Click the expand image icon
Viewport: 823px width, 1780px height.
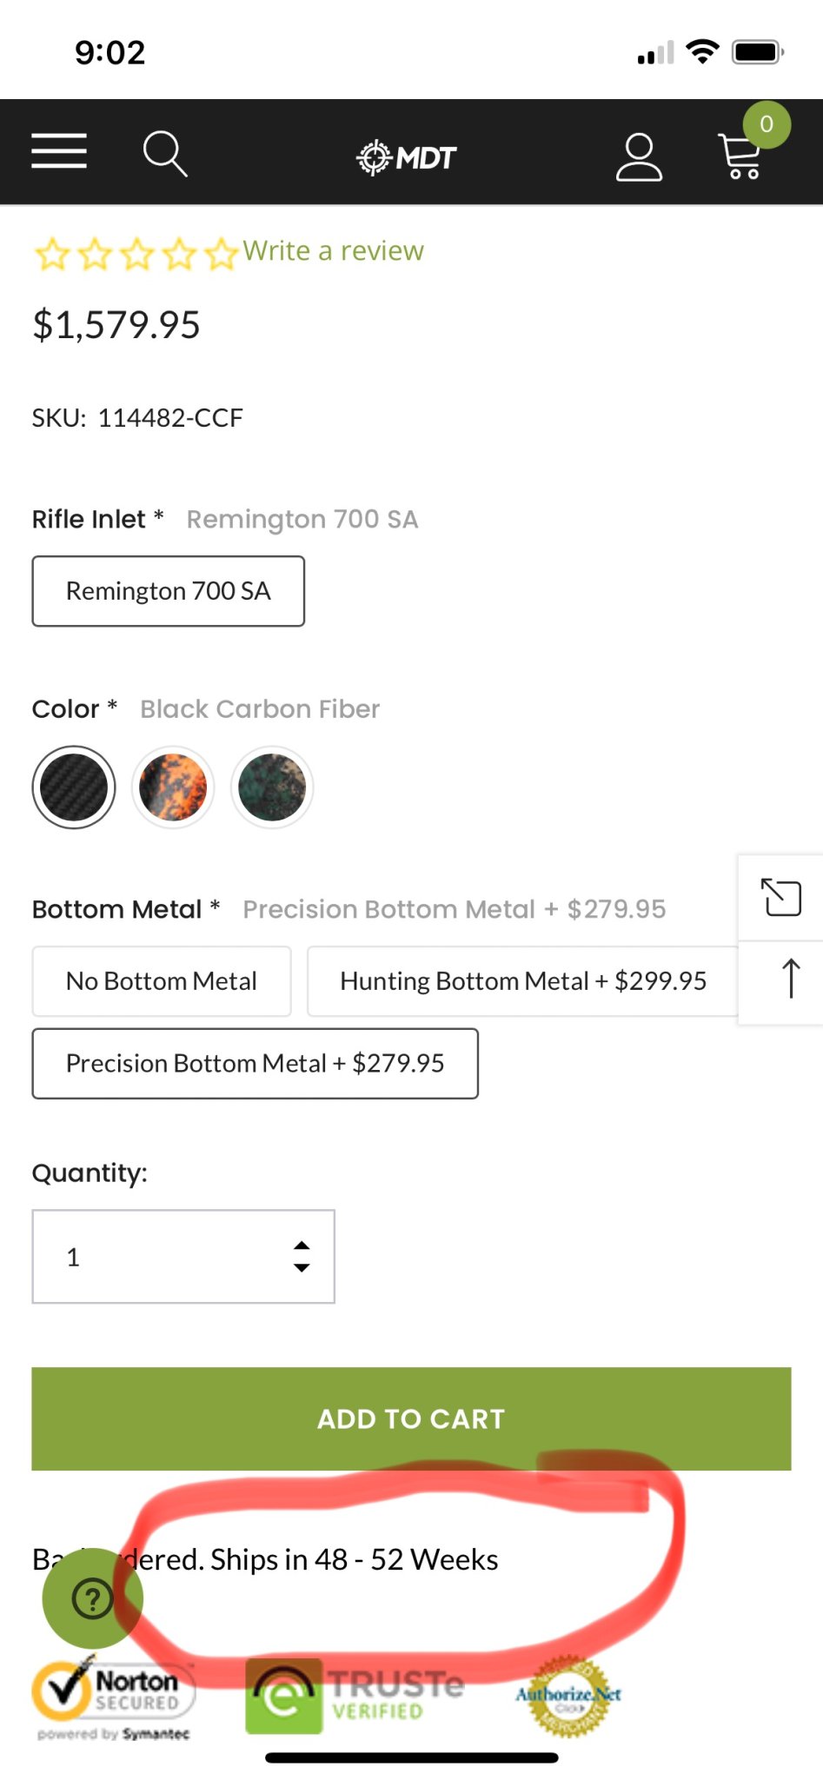point(780,898)
